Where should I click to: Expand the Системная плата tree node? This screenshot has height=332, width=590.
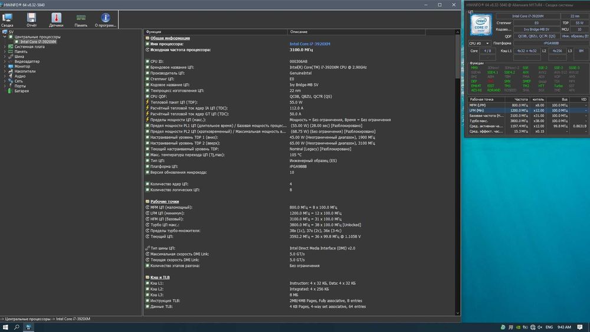(5, 47)
